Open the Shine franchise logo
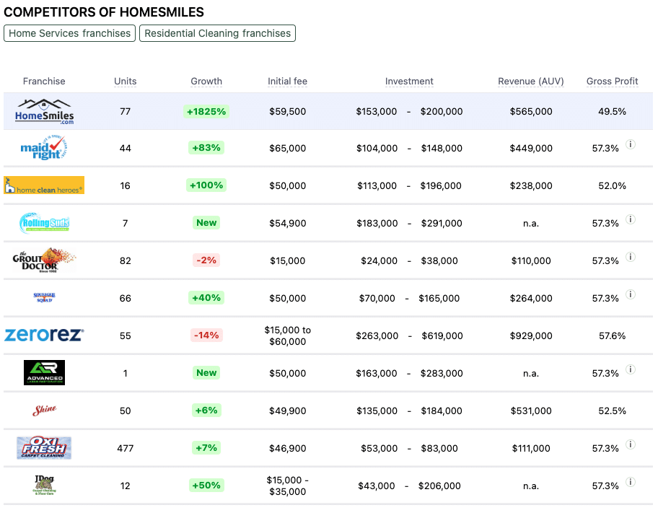The width and height of the screenshot is (658, 518). [44, 410]
